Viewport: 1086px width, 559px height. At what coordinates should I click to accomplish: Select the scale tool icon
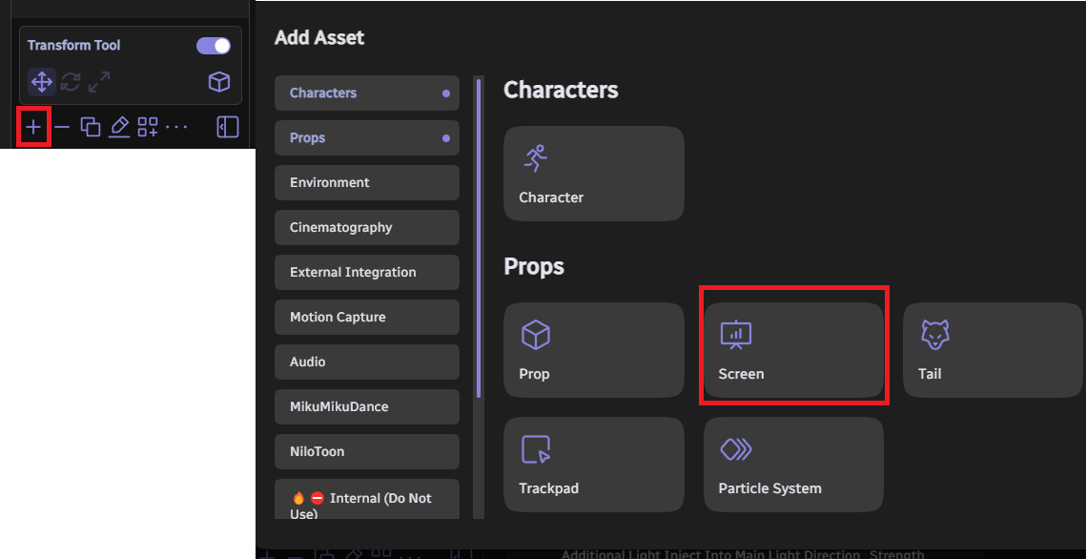99,82
